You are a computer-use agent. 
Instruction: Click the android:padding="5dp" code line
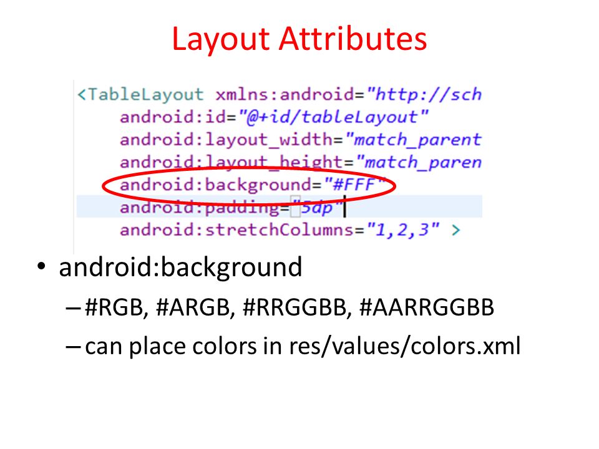pos(232,207)
